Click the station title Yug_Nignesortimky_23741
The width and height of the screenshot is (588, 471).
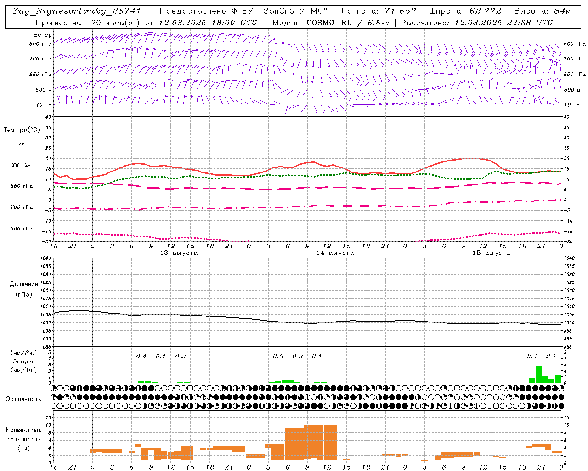77,11
